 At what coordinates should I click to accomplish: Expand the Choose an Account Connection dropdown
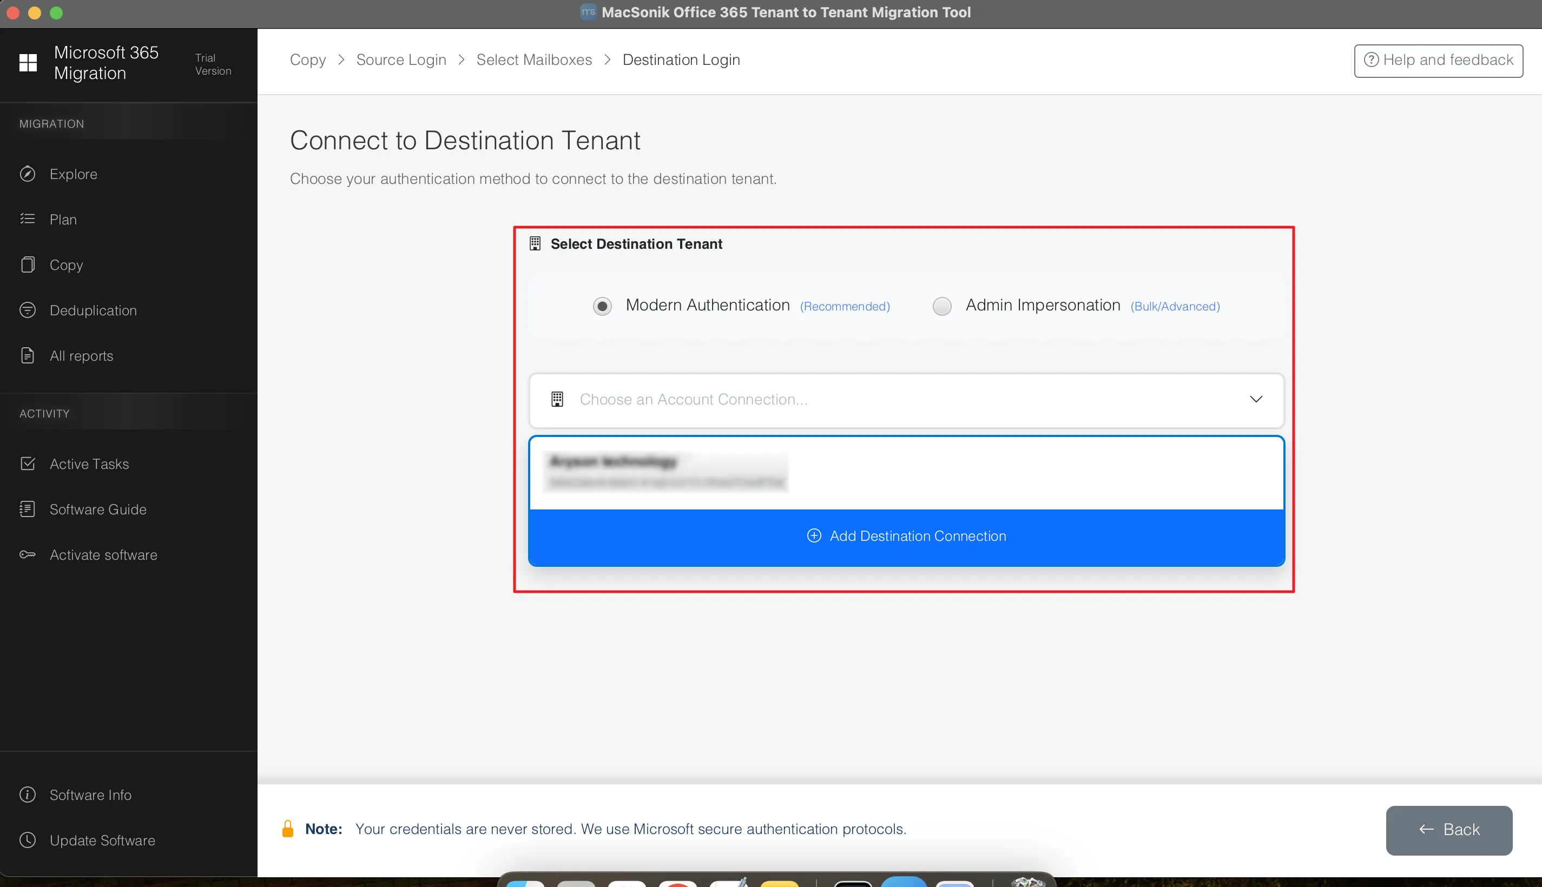(x=907, y=400)
